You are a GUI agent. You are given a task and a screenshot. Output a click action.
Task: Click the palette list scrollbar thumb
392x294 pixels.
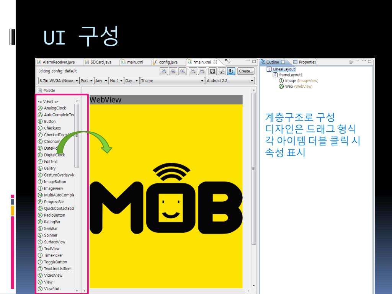pos(77,135)
